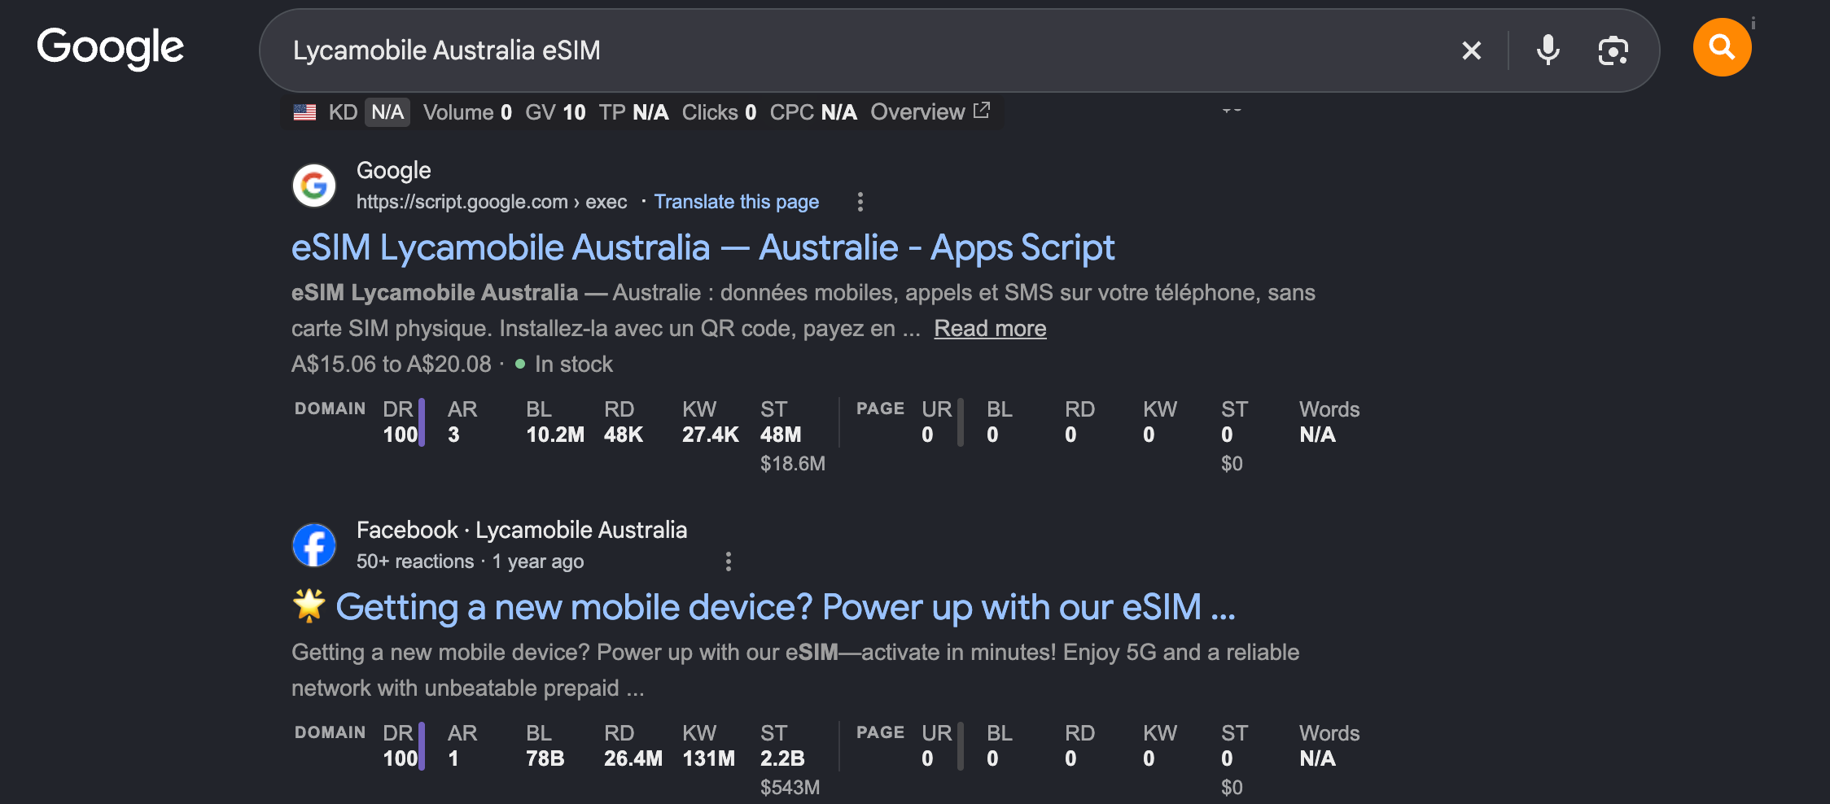Click GV 10 metric in keyword bar

point(555,112)
